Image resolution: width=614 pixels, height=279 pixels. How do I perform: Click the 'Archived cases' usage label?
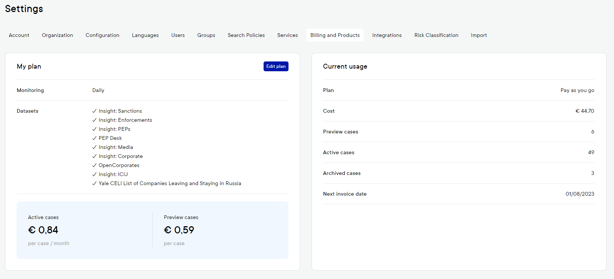[342, 173]
